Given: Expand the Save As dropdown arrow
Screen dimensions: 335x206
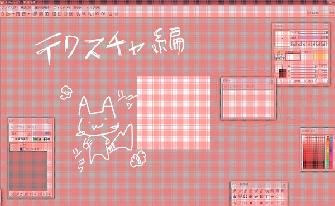Looking at the screenshot, I should (x=28, y=14).
